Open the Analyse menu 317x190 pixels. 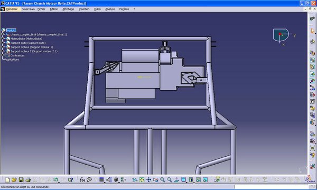tap(110, 9)
